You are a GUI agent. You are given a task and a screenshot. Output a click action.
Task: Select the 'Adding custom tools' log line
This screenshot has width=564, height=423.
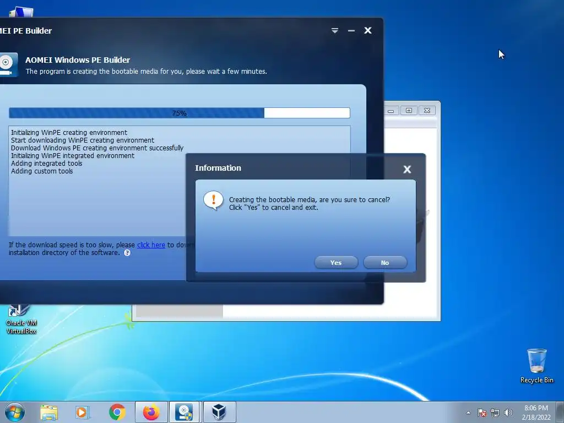click(x=42, y=171)
